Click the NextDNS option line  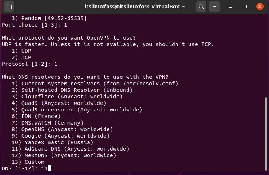[64, 155]
